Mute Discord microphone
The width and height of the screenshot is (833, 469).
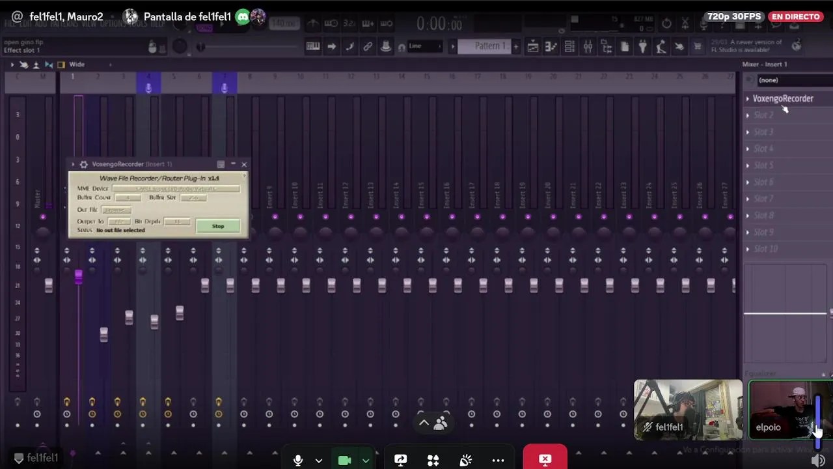point(298,460)
